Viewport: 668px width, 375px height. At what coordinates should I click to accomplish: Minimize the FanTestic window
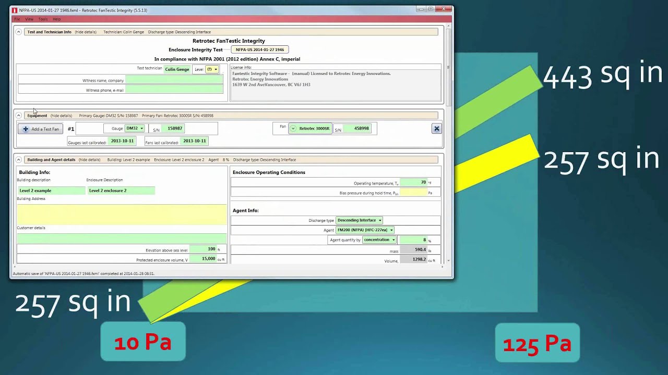(421, 9)
